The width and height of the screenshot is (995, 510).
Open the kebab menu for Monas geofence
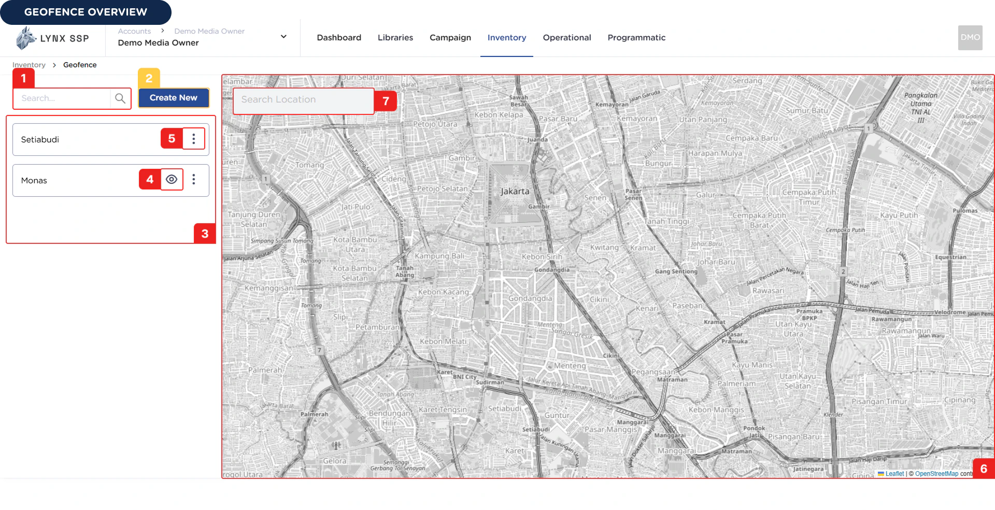193,180
